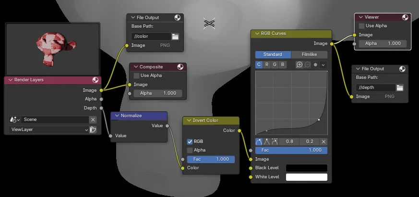Click the Render Layers node preview sphere icon
419x197 pixels.
tap(95, 80)
